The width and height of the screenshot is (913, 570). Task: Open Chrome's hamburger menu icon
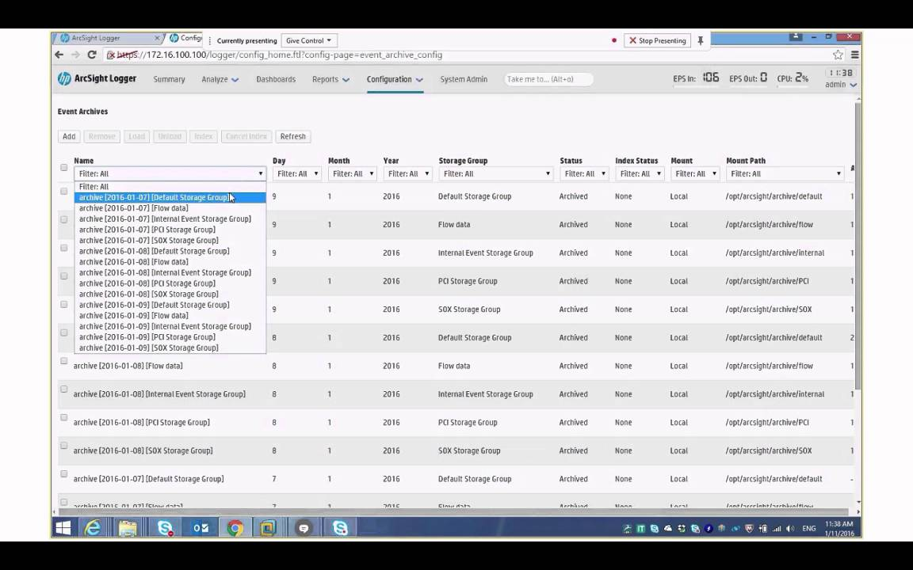coord(854,55)
